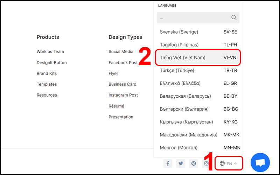Click into the language search field

(x=198, y=18)
